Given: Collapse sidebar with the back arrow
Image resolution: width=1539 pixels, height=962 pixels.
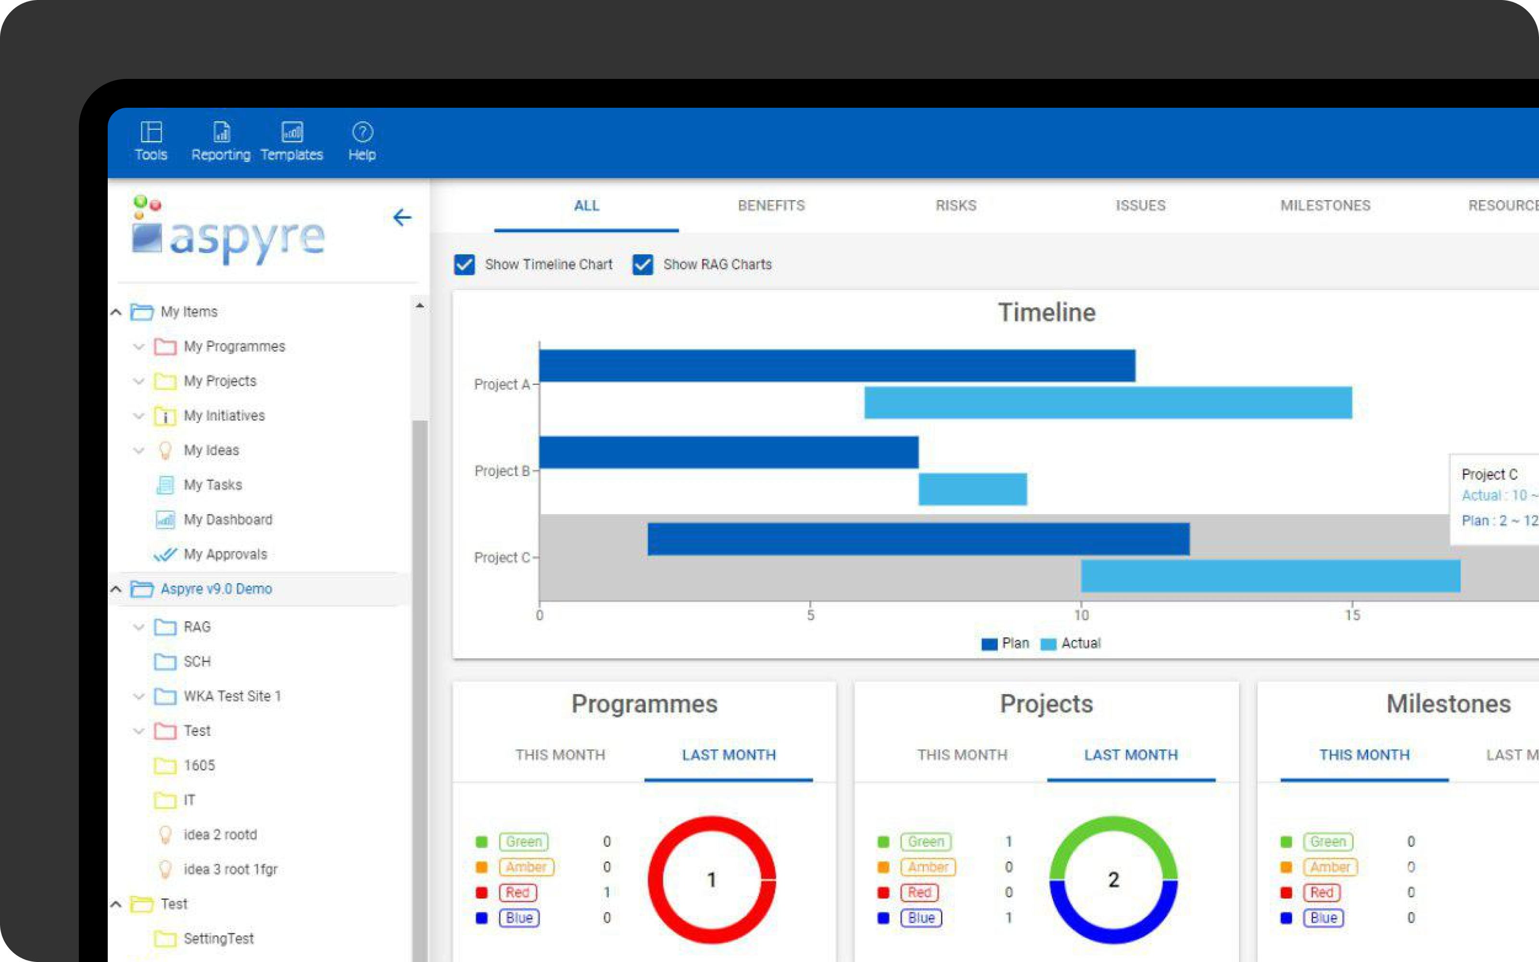Looking at the screenshot, I should pos(402,217).
